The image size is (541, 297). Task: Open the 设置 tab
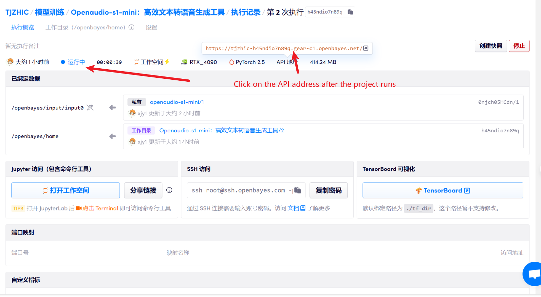pyautogui.click(x=151, y=27)
